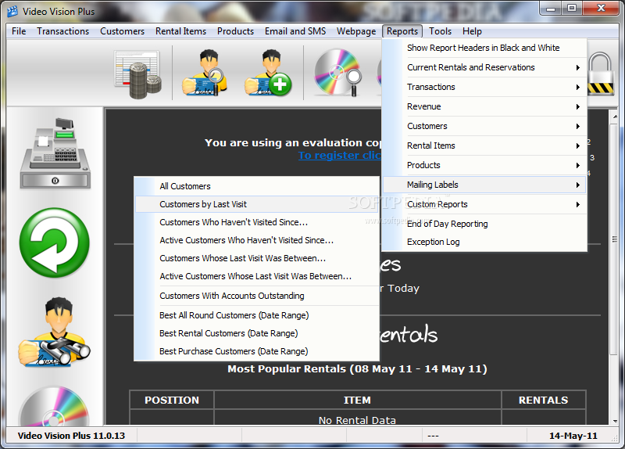Viewport: 625px width, 449px height.
Task: Expand Custom Reports submenu
Action: [x=484, y=204]
